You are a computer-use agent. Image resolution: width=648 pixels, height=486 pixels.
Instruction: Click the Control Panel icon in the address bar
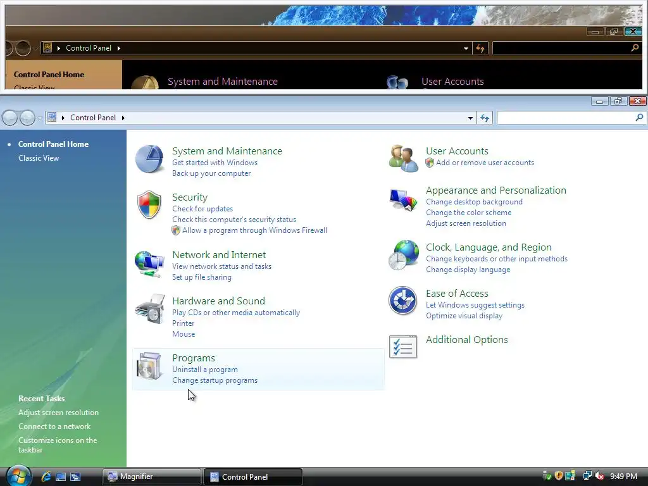(x=52, y=118)
